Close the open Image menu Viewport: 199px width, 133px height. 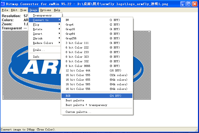[33, 10]
